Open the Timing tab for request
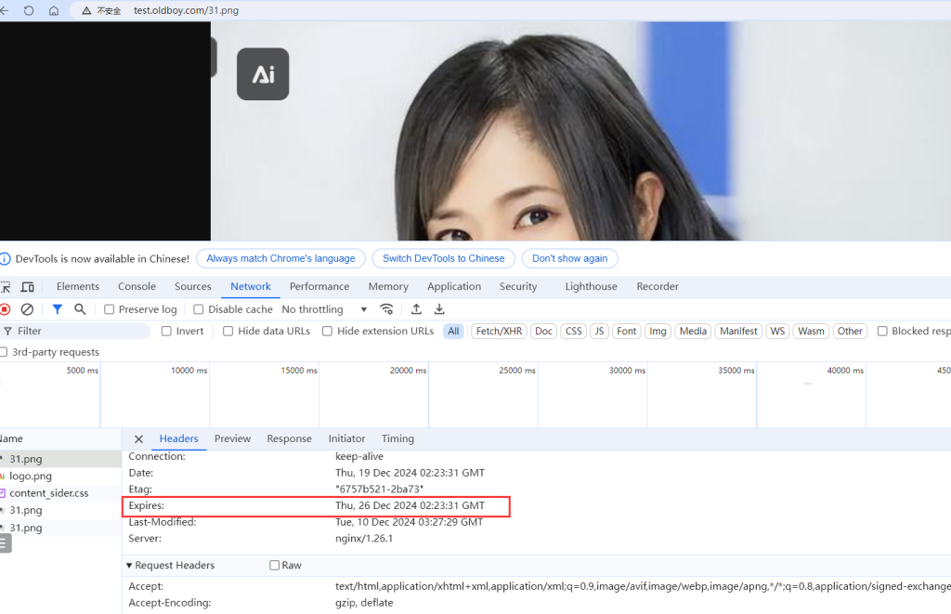 coord(397,438)
